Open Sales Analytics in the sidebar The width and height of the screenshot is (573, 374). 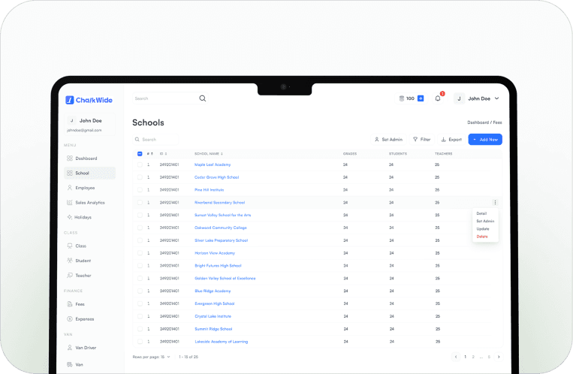click(89, 203)
